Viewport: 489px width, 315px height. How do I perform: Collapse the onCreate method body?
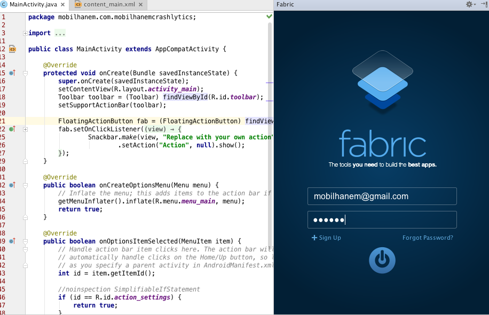tap(25, 73)
